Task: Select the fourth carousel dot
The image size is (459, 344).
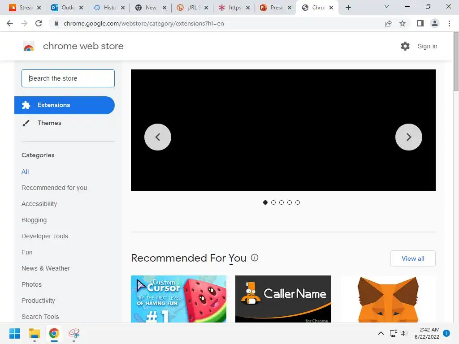Action: click(x=290, y=202)
